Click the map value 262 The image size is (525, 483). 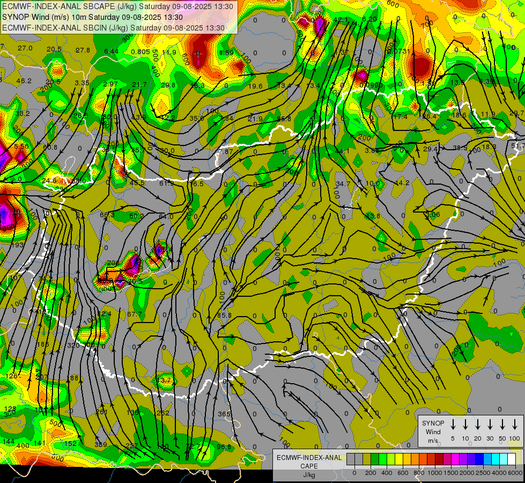point(162,413)
